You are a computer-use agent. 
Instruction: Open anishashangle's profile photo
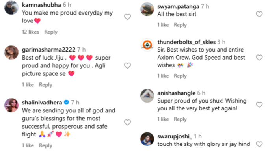[x=147, y=96]
